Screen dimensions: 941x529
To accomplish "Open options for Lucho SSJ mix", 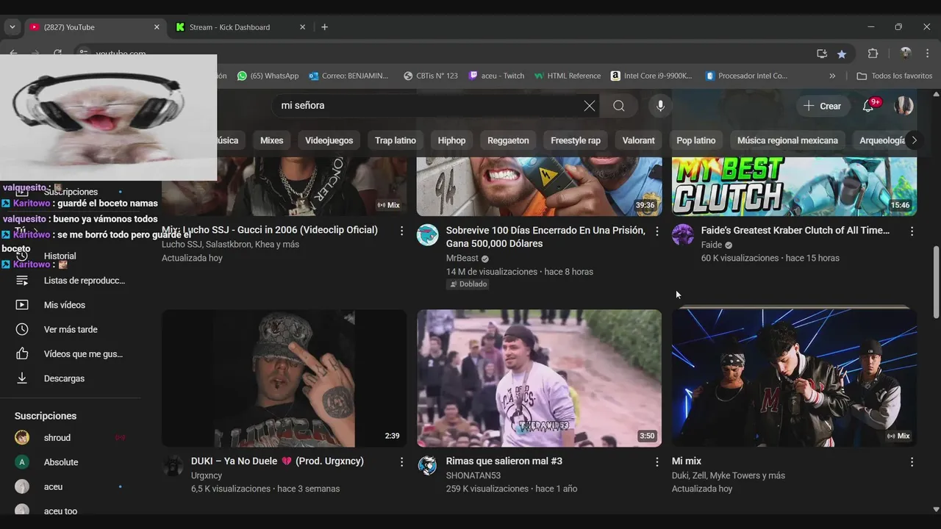I will [401, 231].
